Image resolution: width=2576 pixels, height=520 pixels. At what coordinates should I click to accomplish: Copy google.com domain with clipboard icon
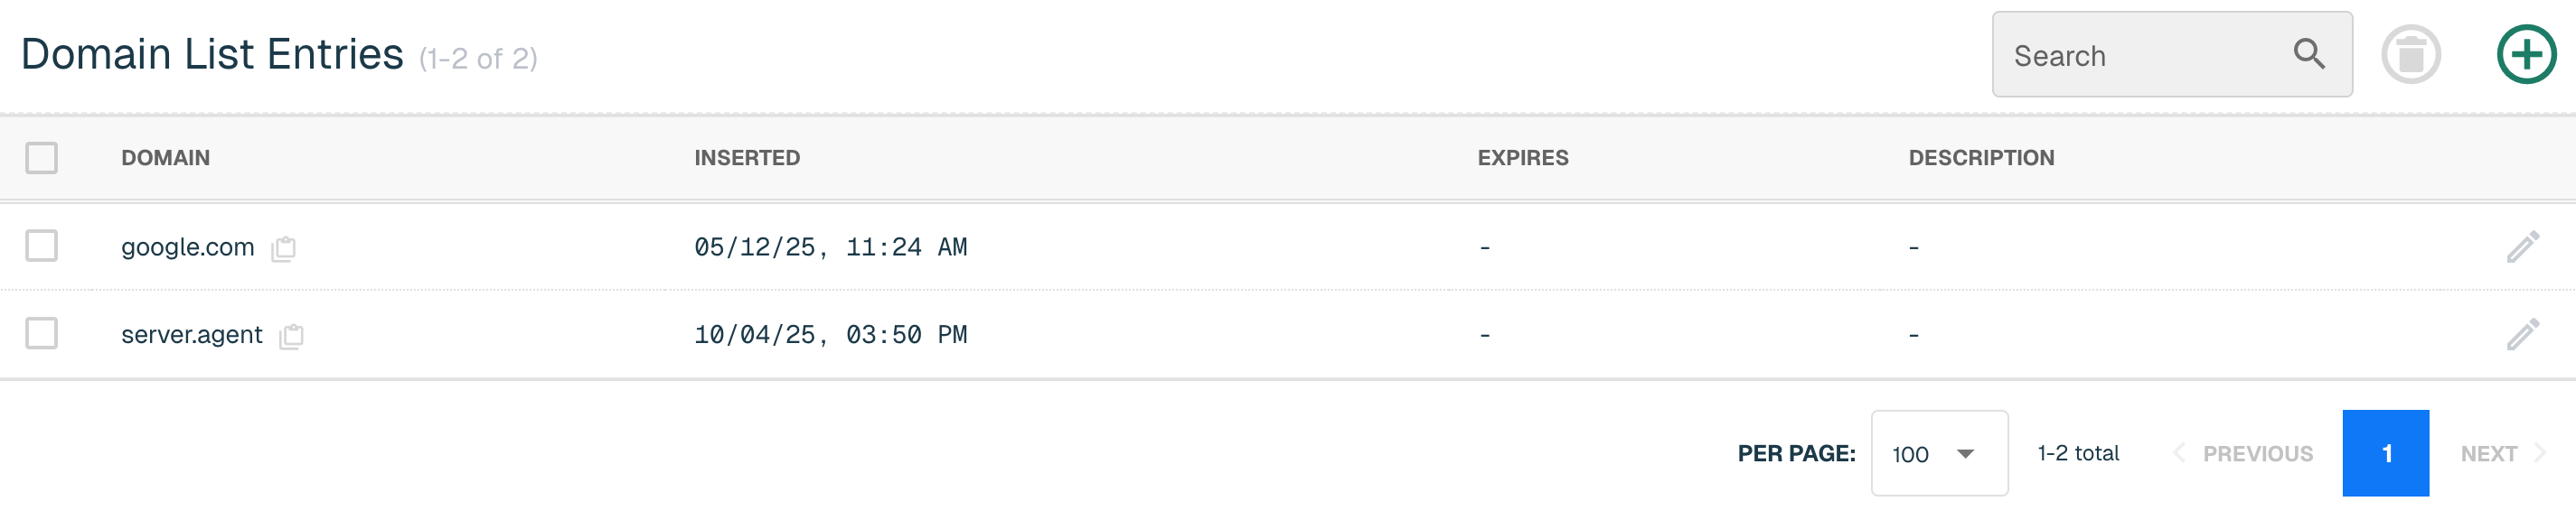pos(284,247)
